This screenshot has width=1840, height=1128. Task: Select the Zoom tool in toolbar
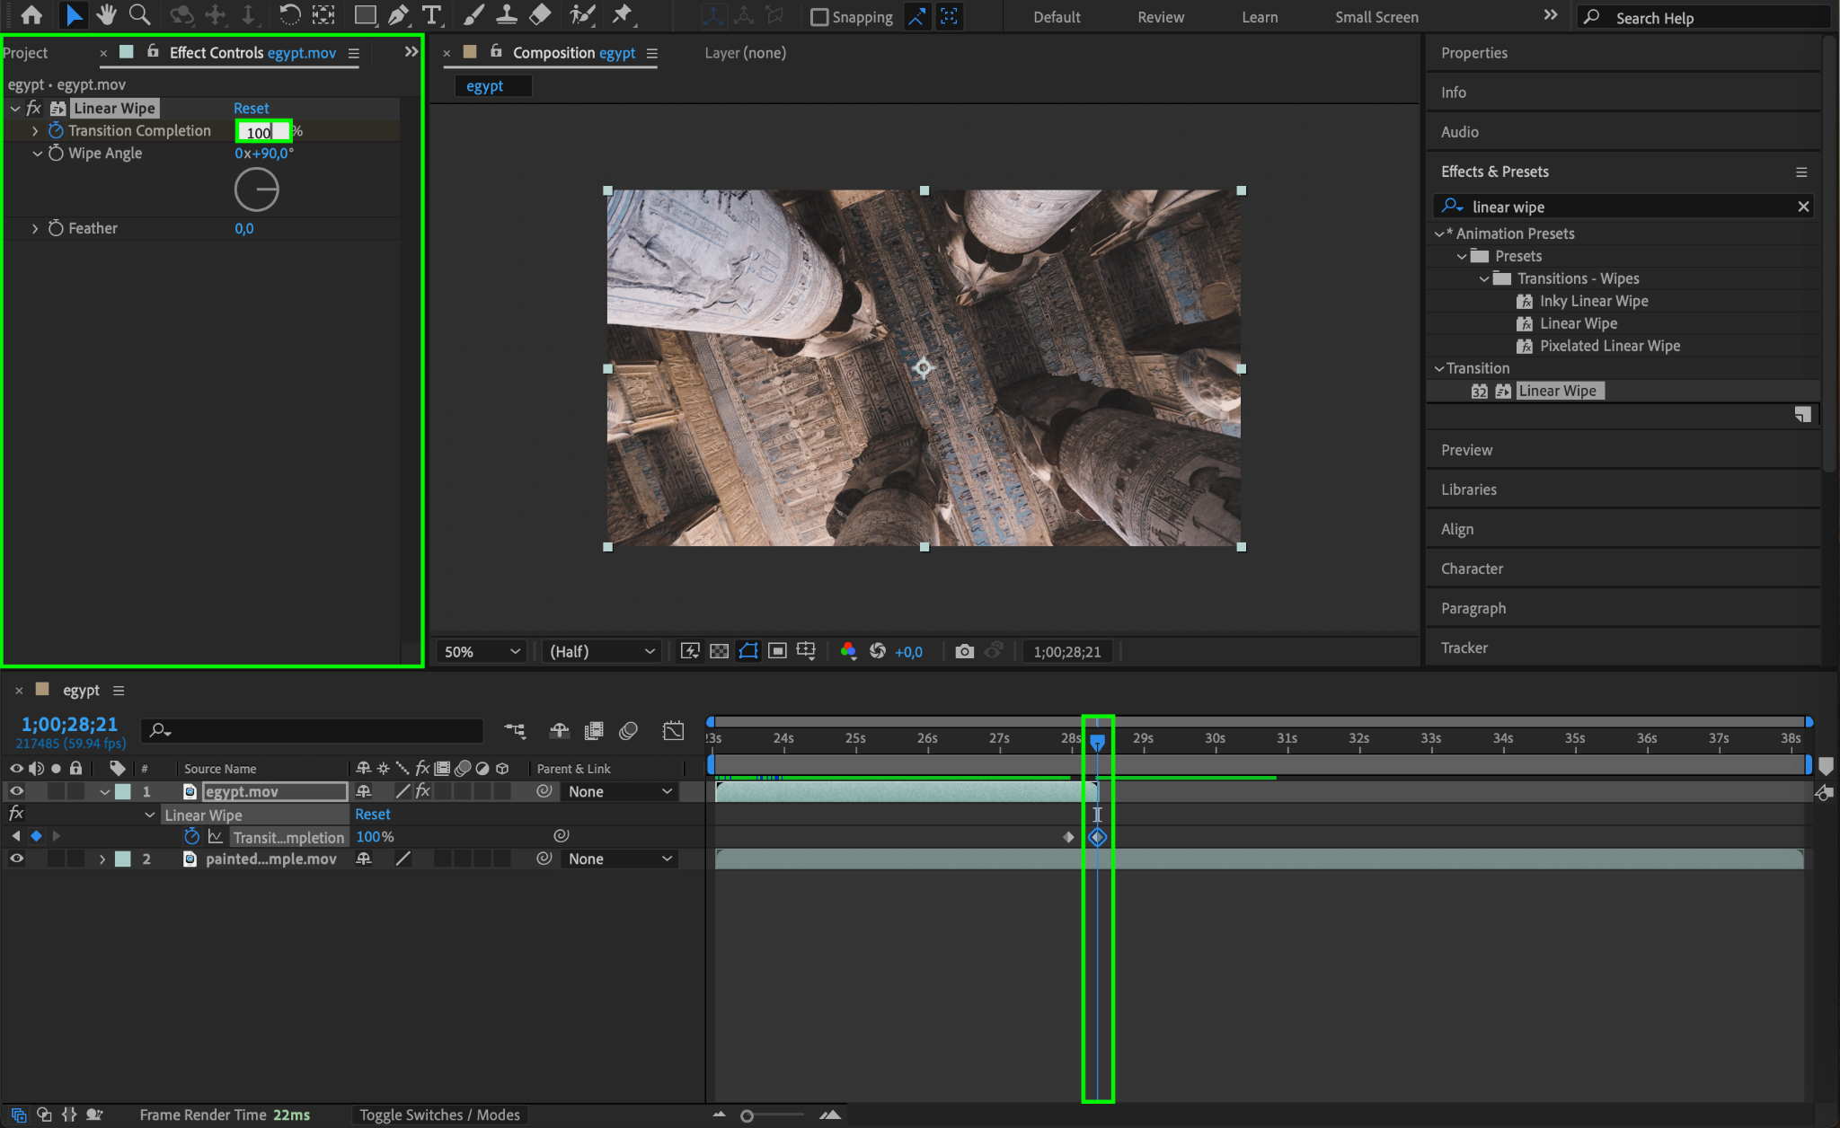point(139,14)
